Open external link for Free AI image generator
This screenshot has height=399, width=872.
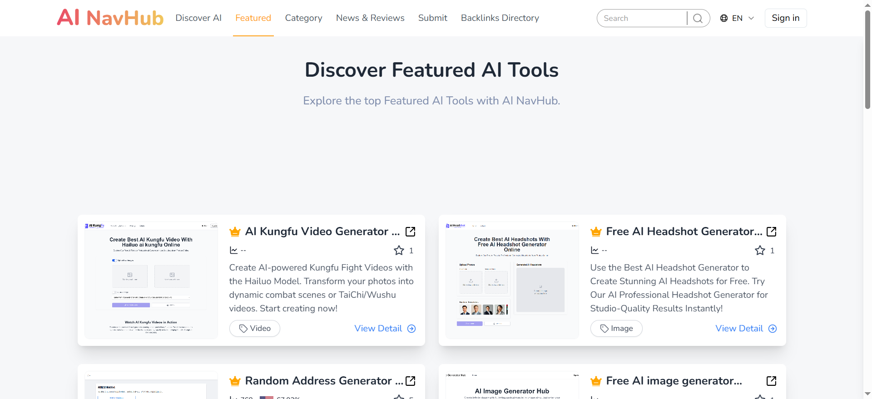tap(772, 381)
